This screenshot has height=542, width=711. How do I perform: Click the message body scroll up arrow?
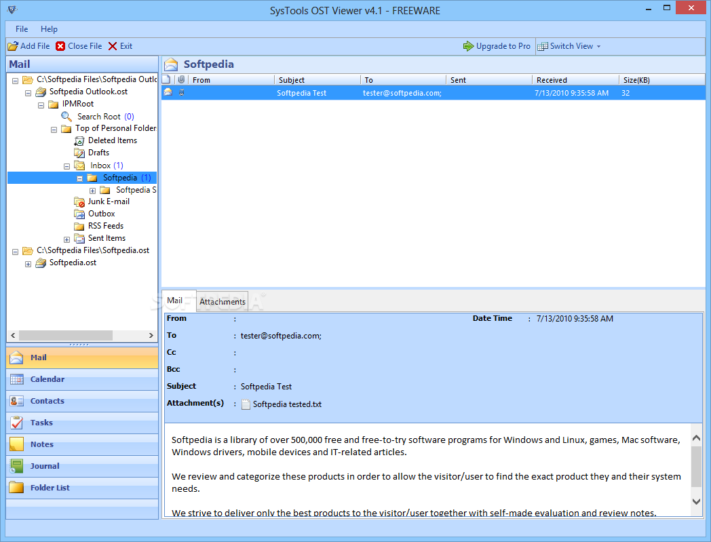[x=697, y=438]
